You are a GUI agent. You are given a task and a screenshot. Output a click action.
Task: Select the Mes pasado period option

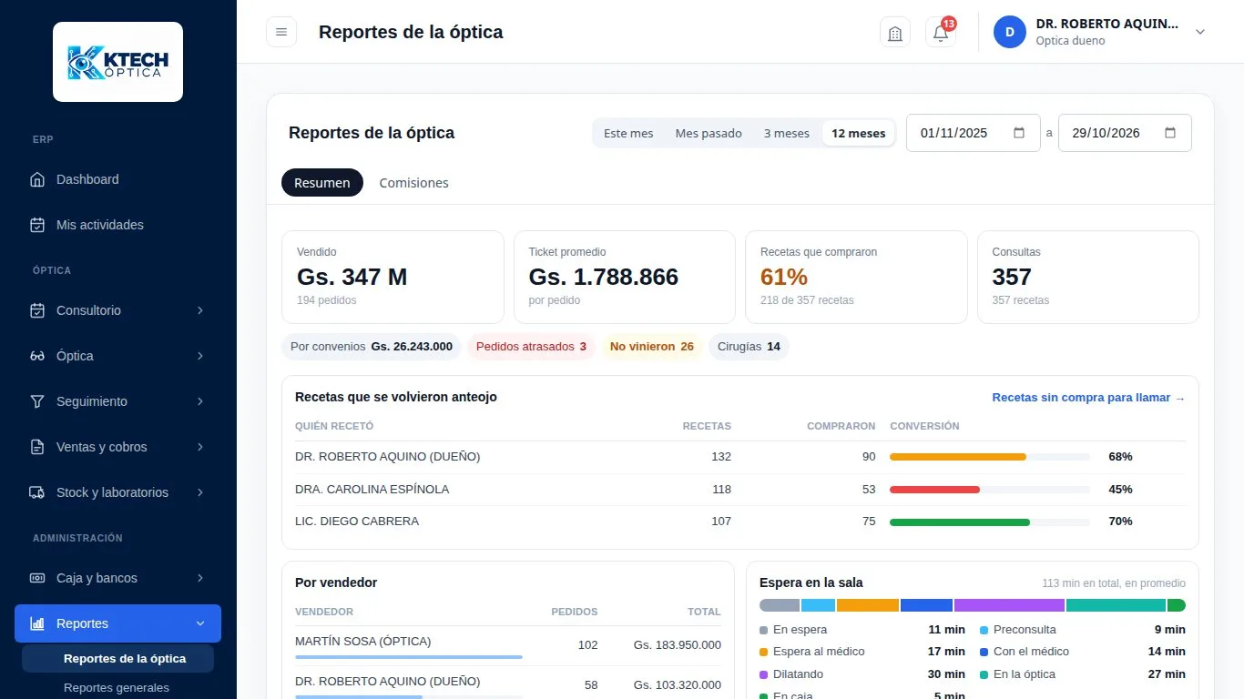pos(709,133)
